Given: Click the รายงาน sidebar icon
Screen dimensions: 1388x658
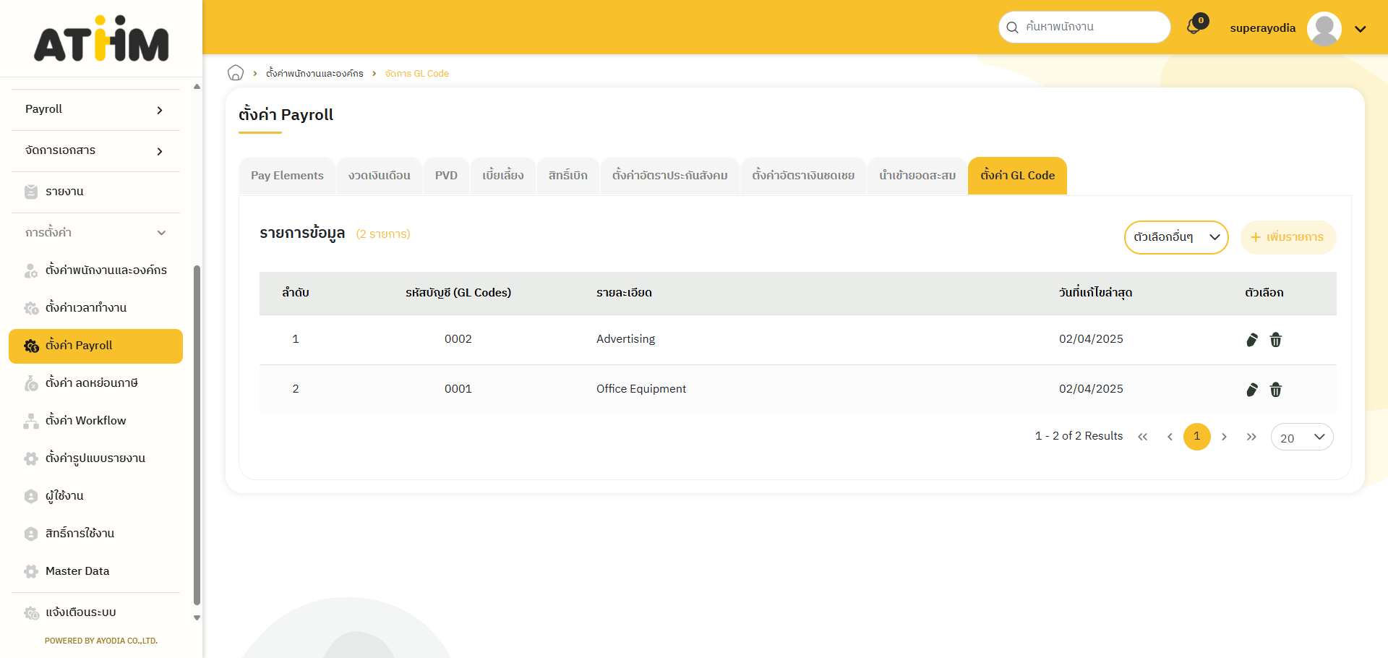Looking at the screenshot, I should tap(31, 192).
